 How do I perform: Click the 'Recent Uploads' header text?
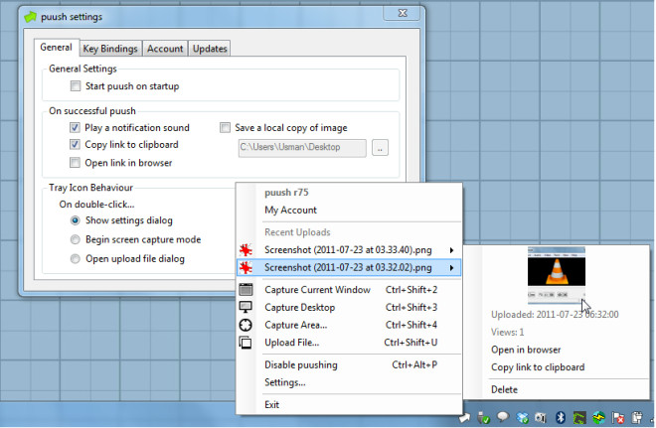(297, 232)
